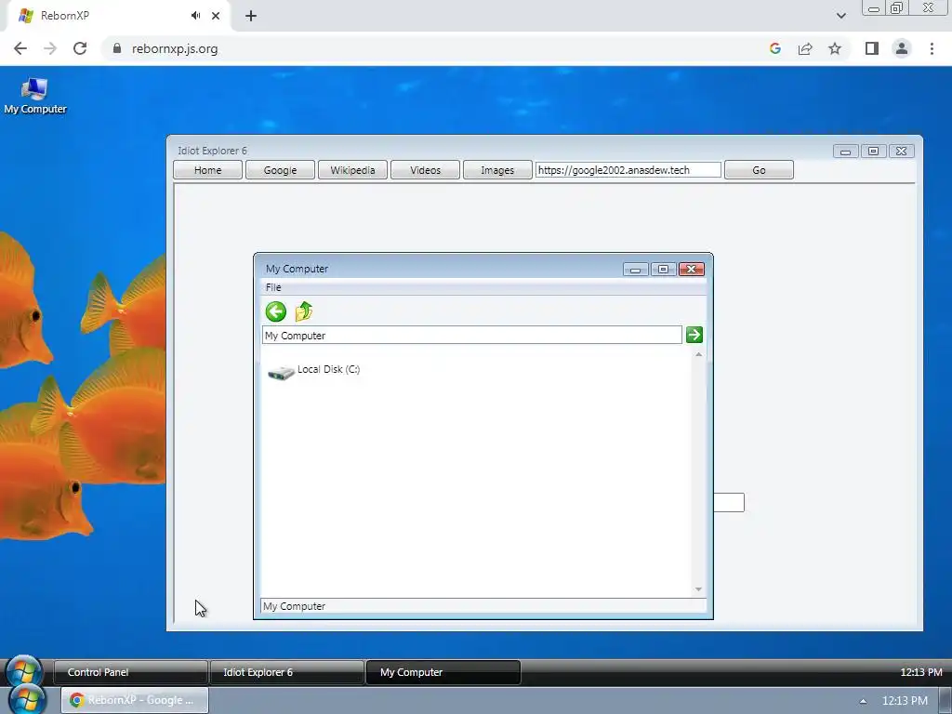Close the Idiot Explorer 6 window
This screenshot has width=952, height=714.
(902, 151)
